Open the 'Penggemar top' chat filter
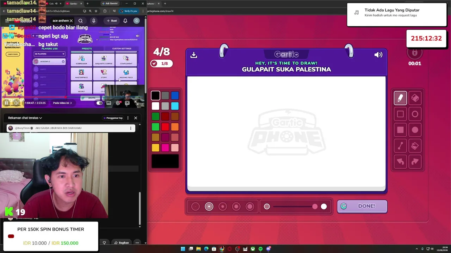 coord(113,118)
